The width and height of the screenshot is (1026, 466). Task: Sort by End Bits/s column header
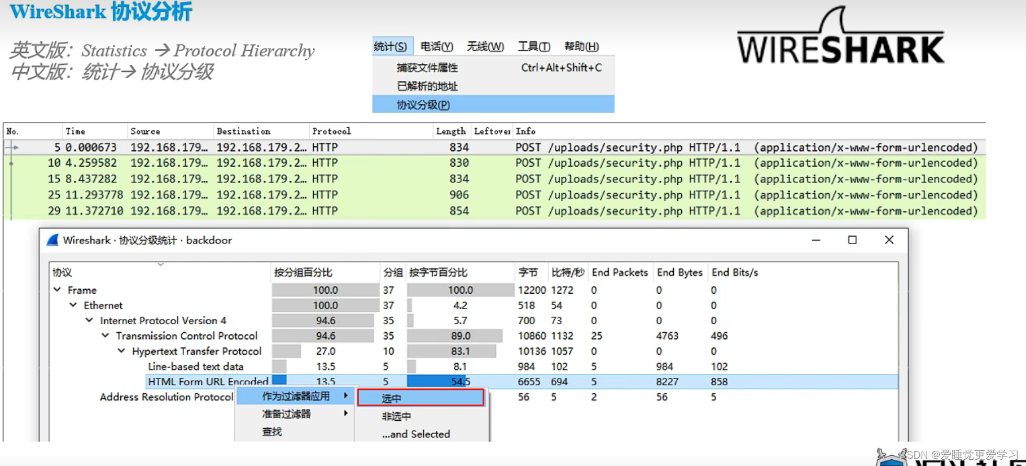point(735,272)
